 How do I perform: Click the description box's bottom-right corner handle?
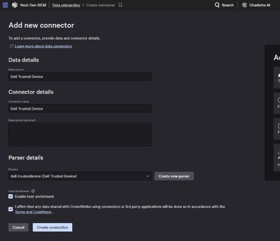[x=150, y=144]
